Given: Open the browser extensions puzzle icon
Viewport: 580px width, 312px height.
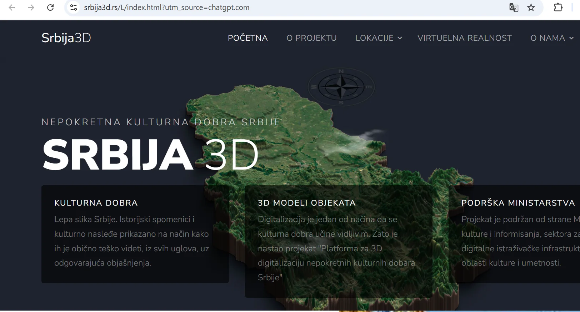Looking at the screenshot, I should [x=558, y=7].
